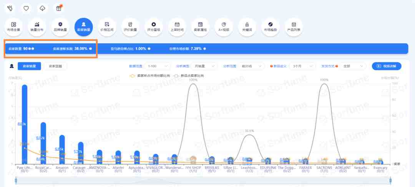Expand the 数据范围 1-100 dropdown
The width and height of the screenshot is (415, 187).
coord(158,66)
